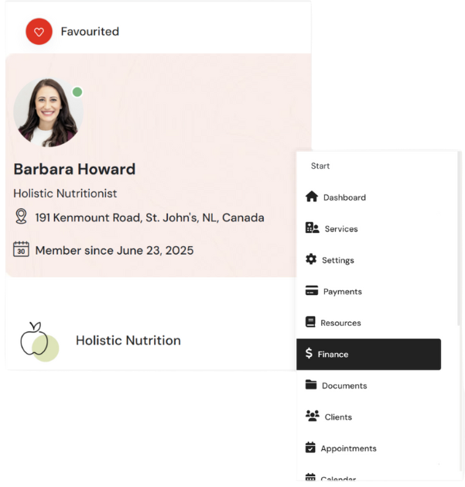Select the Finance menu item
Screen dimensions: 465x487
(x=368, y=355)
